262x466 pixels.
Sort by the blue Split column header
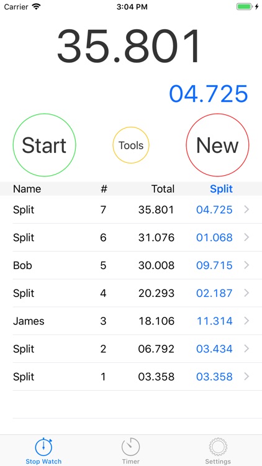pos(221,189)
